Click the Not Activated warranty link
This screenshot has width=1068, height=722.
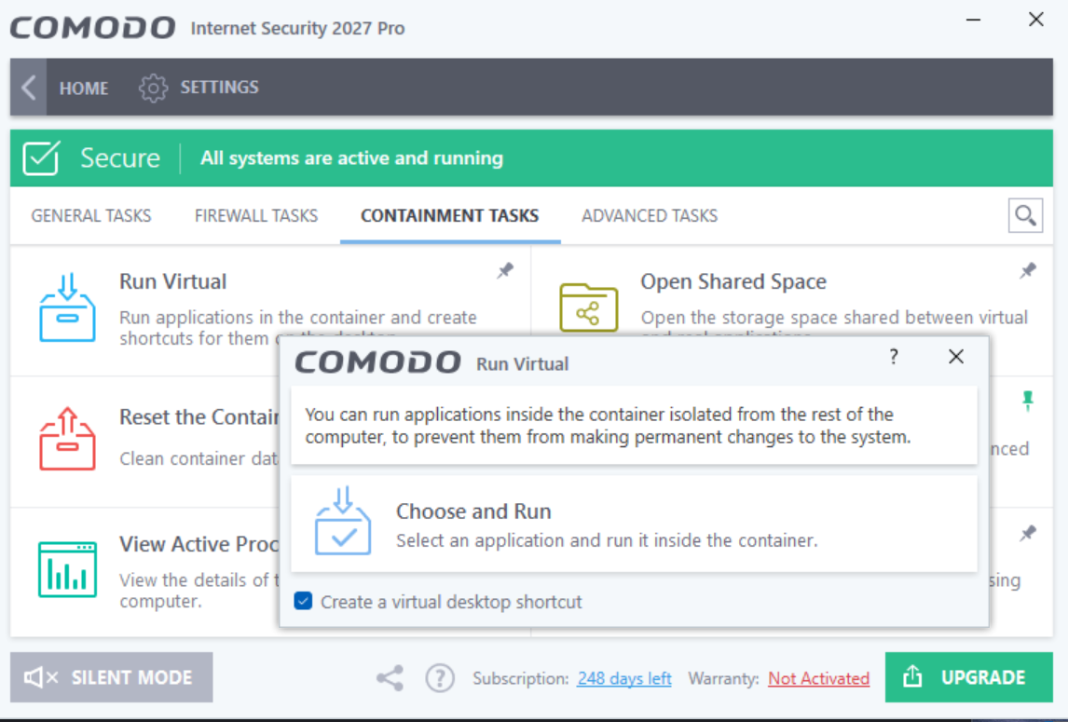pos(819,678)
